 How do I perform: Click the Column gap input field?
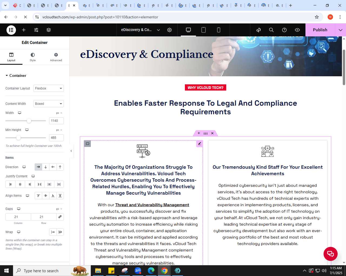pyautogui.click(x=18, y=217)
